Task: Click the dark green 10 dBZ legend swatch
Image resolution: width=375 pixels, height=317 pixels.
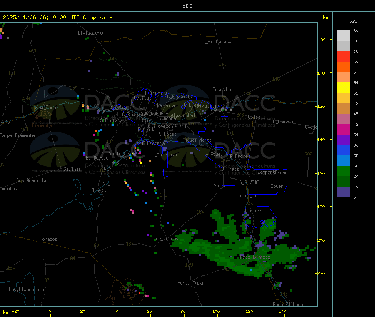Action: tap(343, 182)
